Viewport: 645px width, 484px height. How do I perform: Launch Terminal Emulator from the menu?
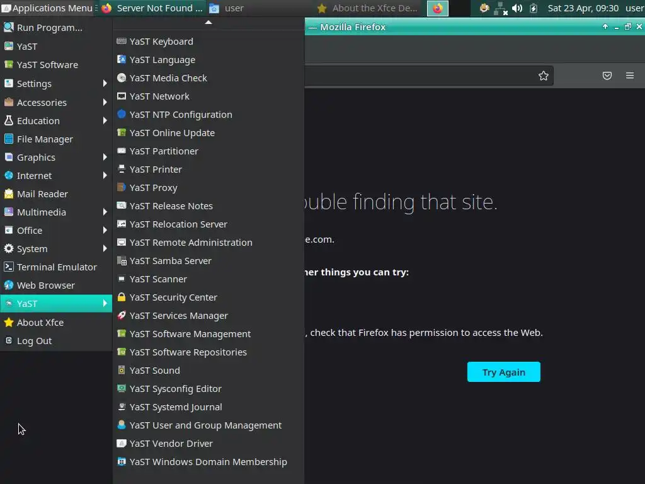56,267
